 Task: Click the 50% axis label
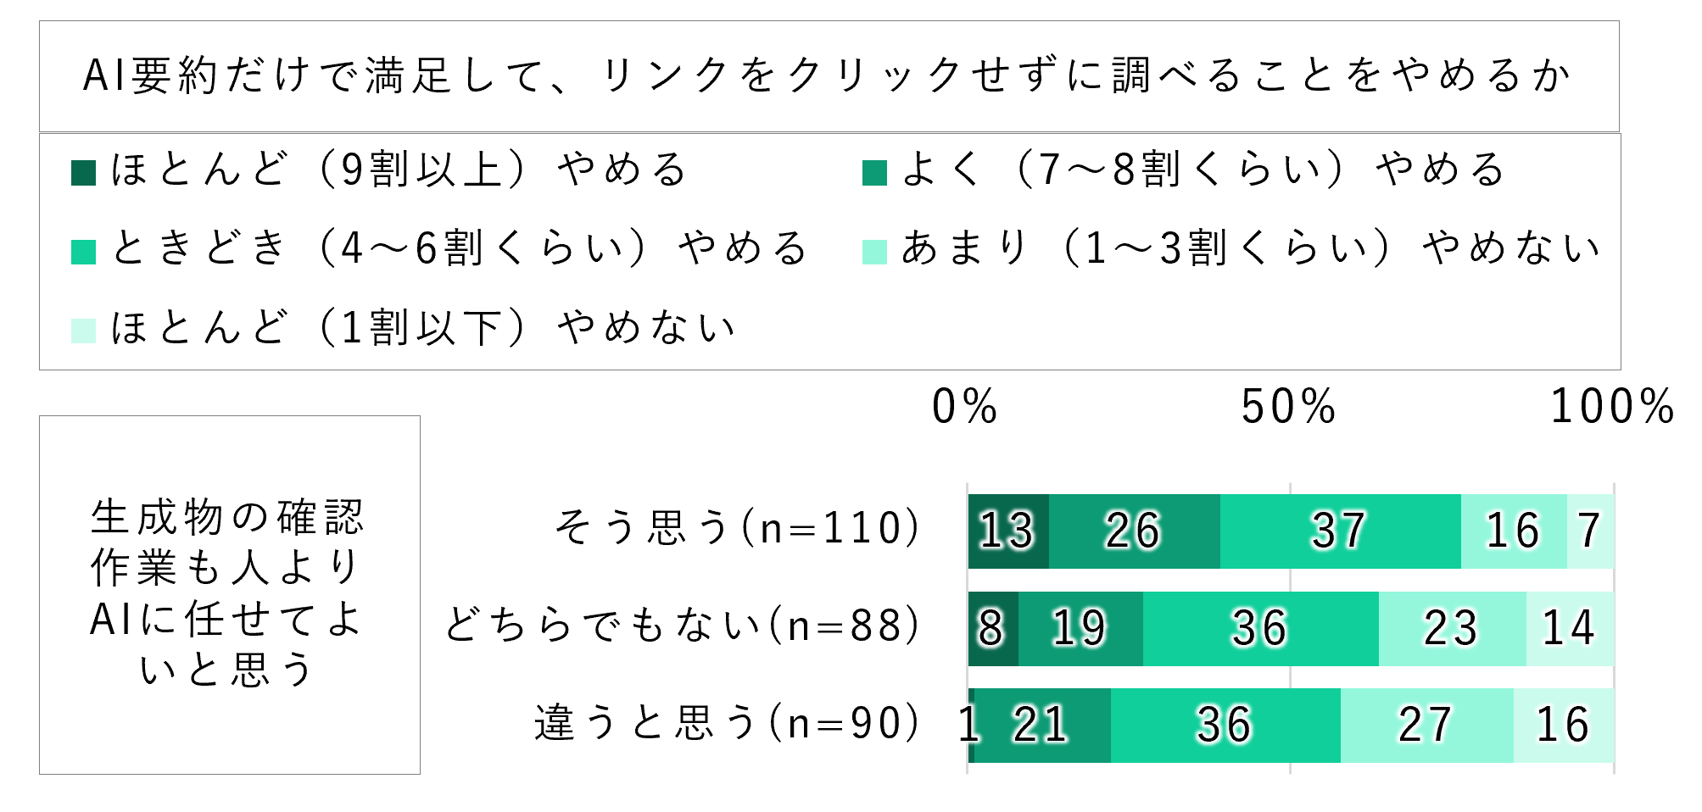(x=1288, y=407)
